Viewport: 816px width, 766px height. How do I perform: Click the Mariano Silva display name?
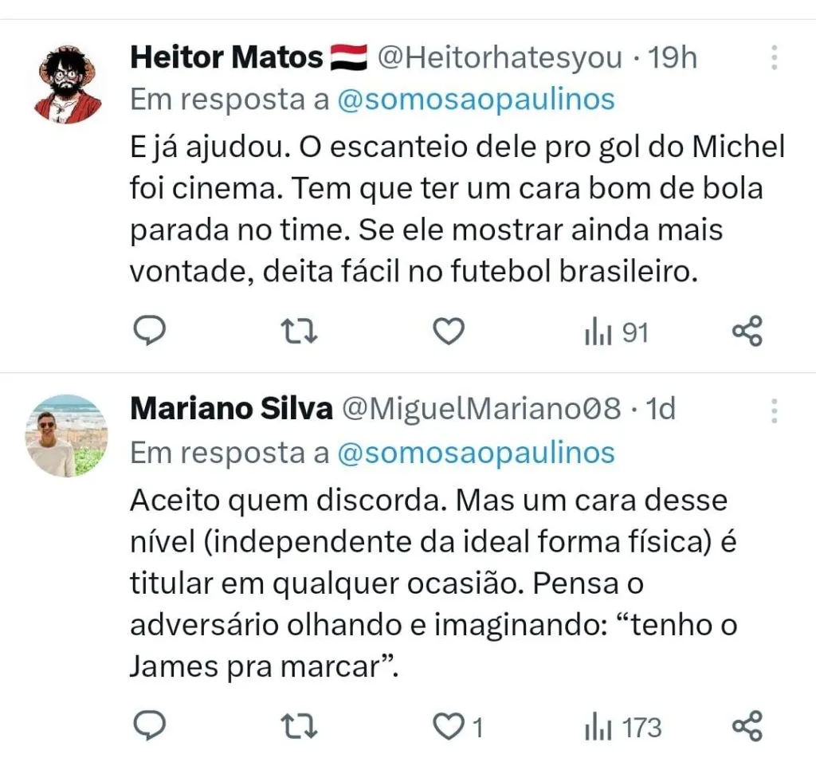point(231,409)
